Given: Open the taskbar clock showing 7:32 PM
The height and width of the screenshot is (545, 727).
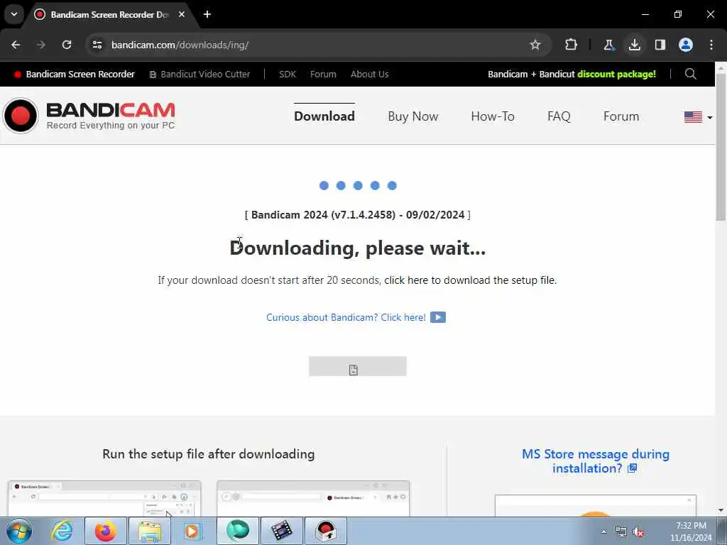Looking at the screenshot, I should pyautogui.click(x=691, y=532).
